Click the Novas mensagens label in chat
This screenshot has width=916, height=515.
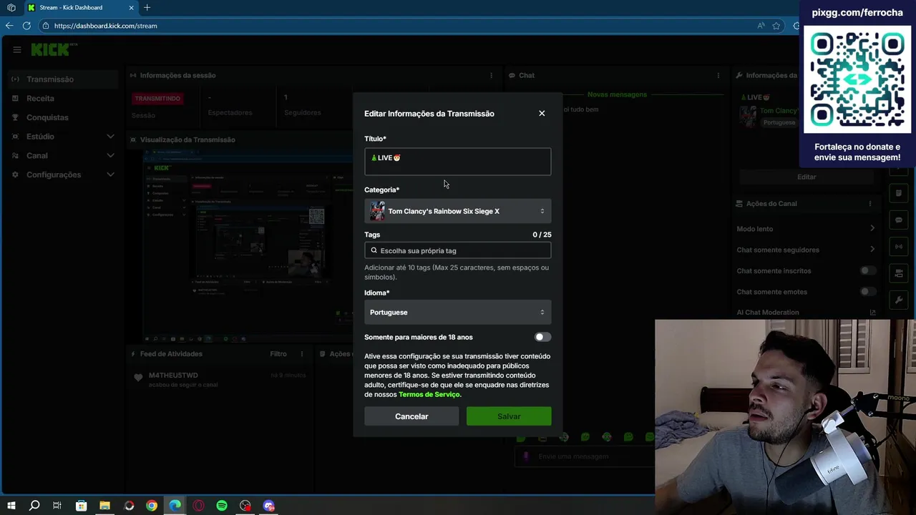[617, 94]
